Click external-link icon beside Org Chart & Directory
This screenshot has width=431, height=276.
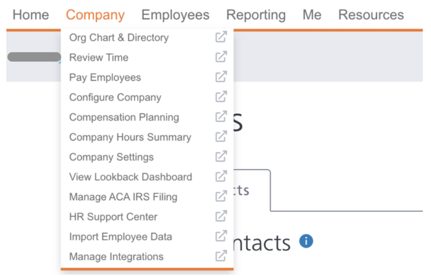(x=221, y=37)
